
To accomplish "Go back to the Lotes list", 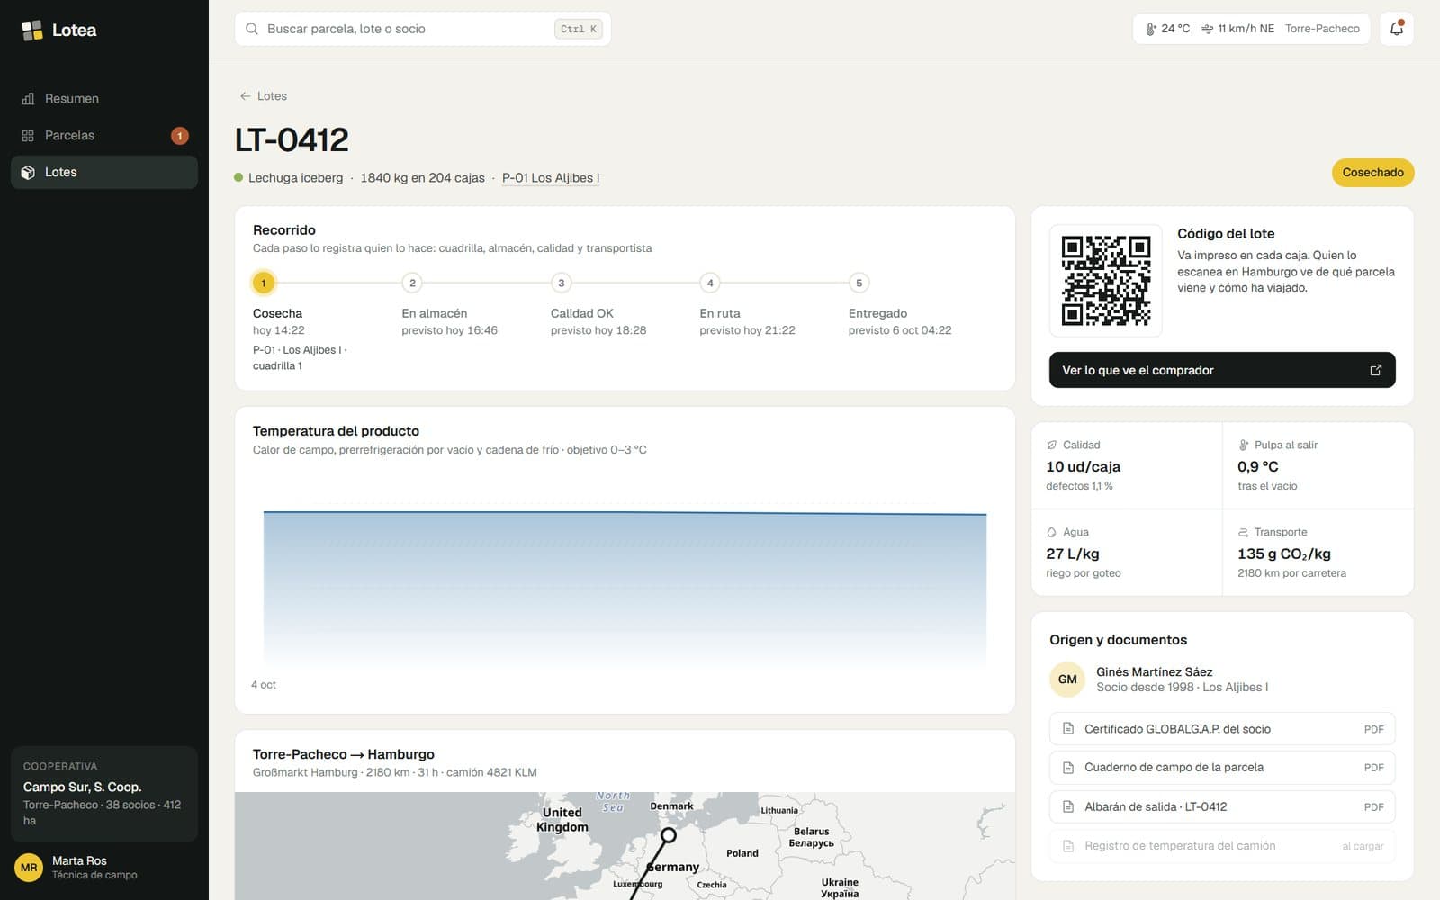I will pos(263,96).
